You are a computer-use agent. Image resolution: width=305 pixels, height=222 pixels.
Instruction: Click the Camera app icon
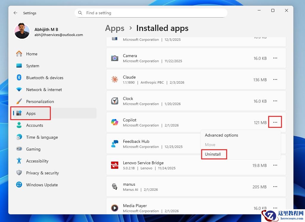coord(115,58)
